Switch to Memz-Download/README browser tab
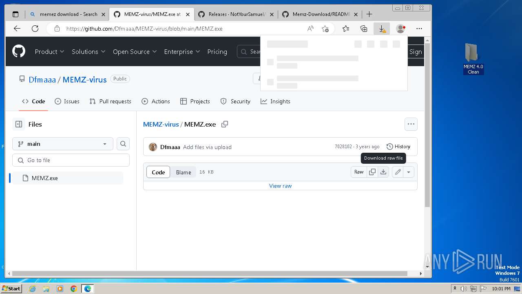522x294 pixels. click(x=320, y=14)
